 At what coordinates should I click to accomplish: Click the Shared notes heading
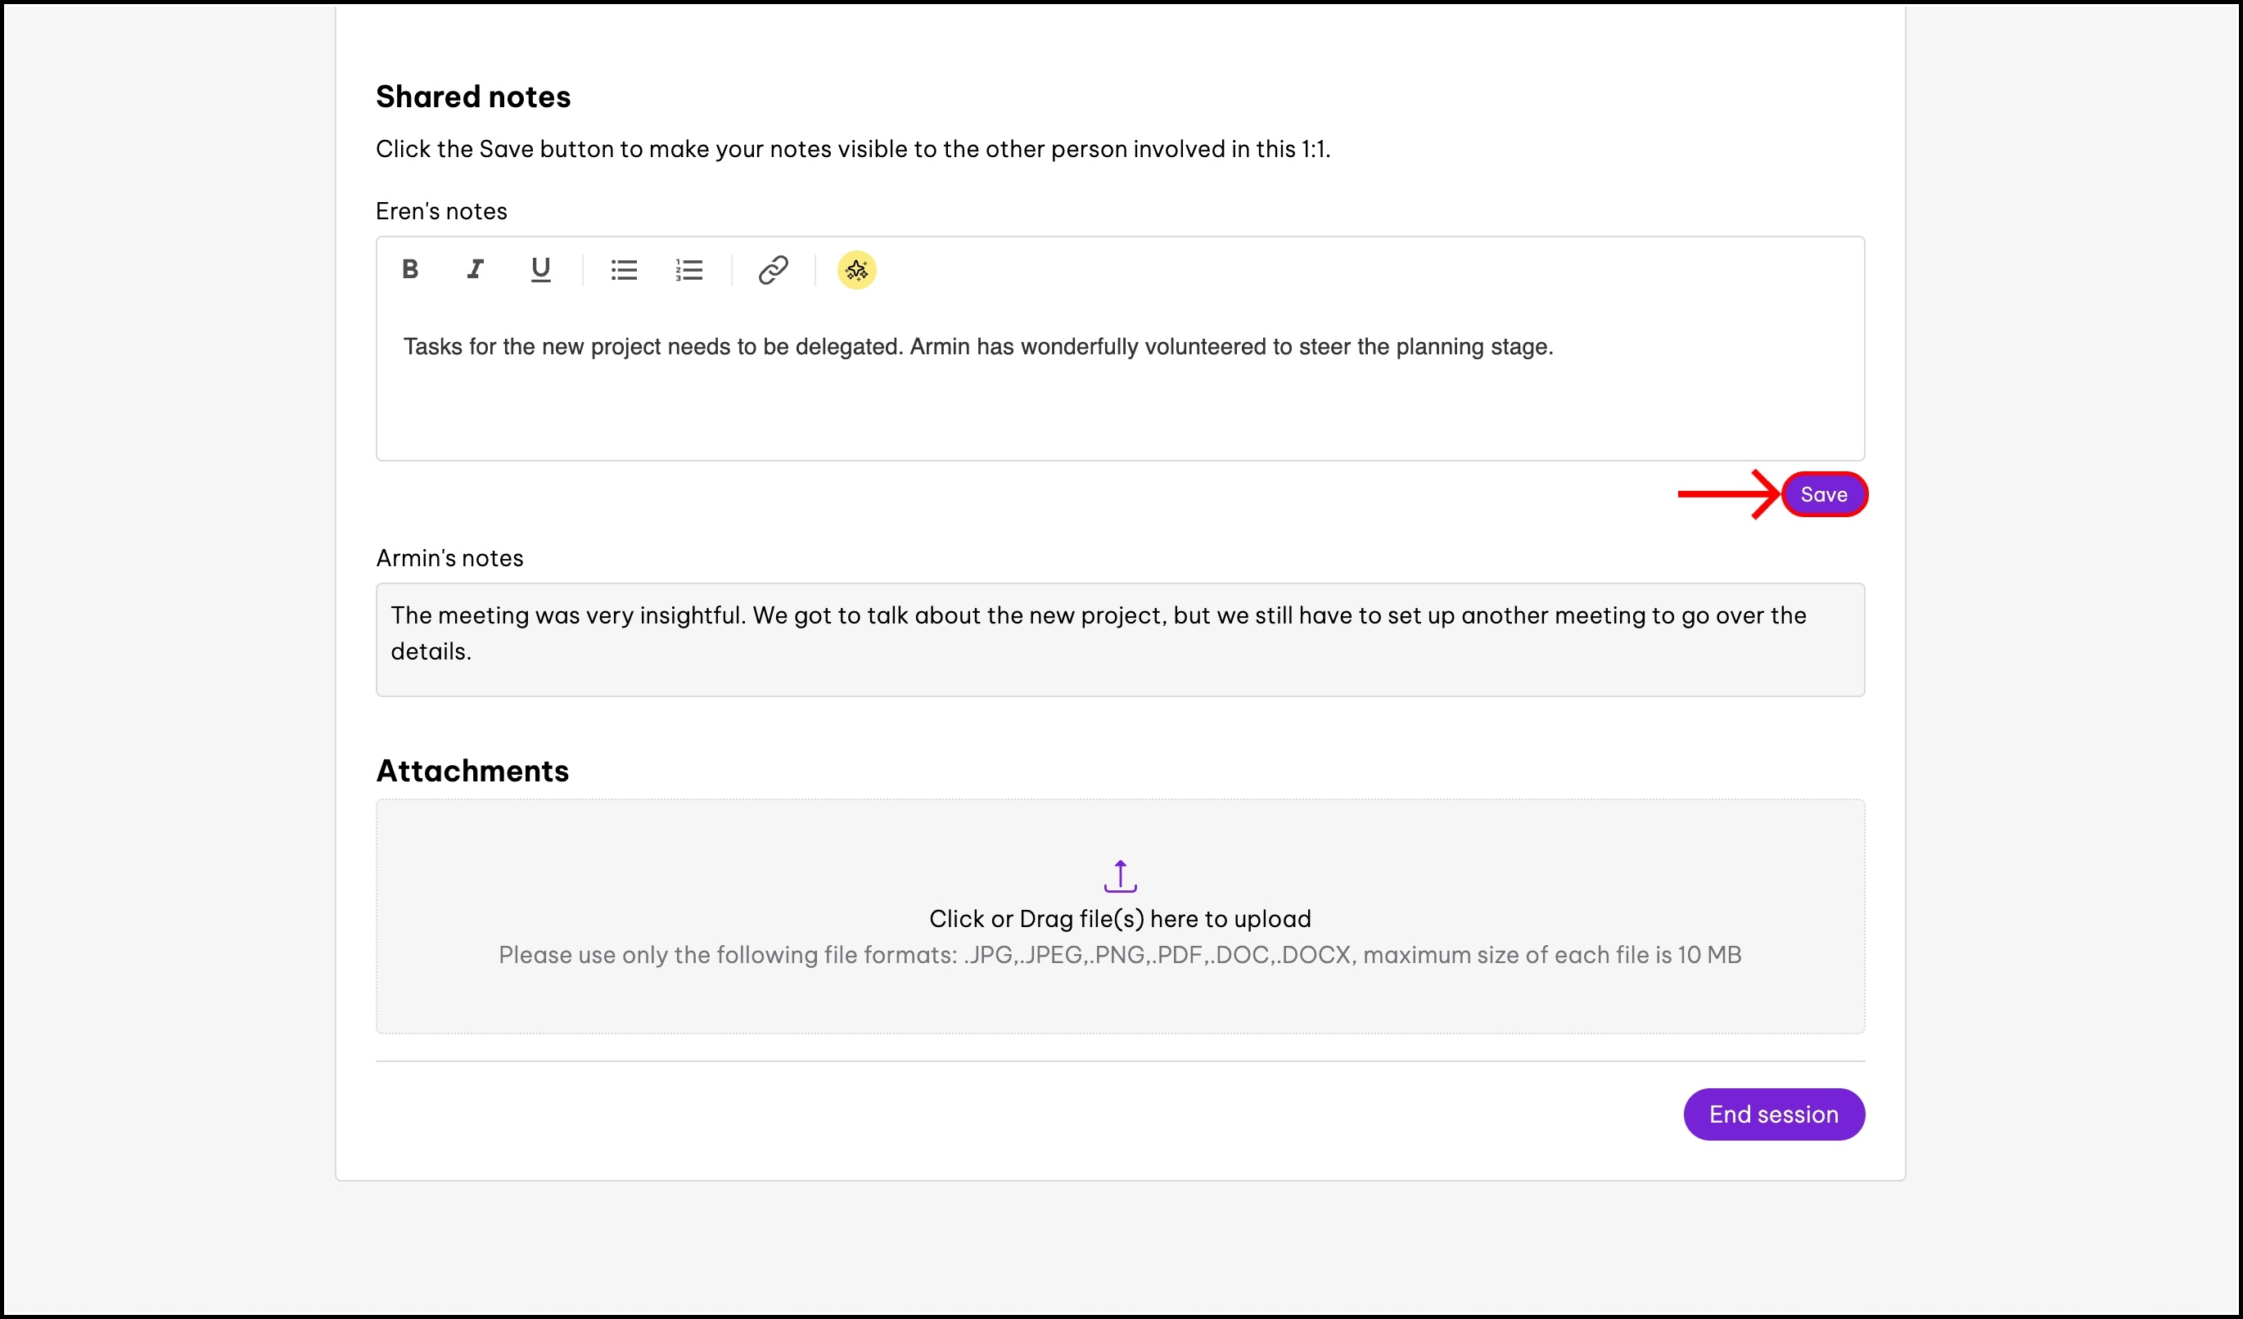[x=472, y=97]
